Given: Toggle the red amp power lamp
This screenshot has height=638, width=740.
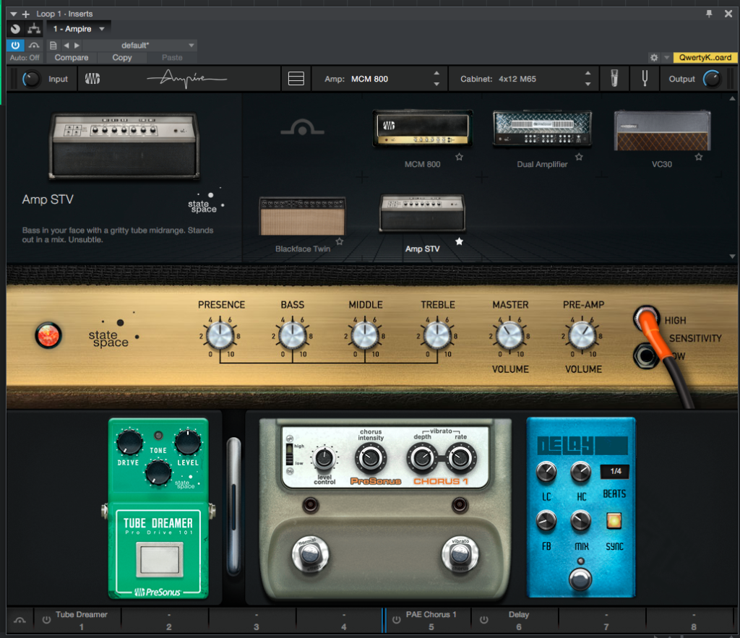Looking at the screenshot, I should [x=48, y=335].
